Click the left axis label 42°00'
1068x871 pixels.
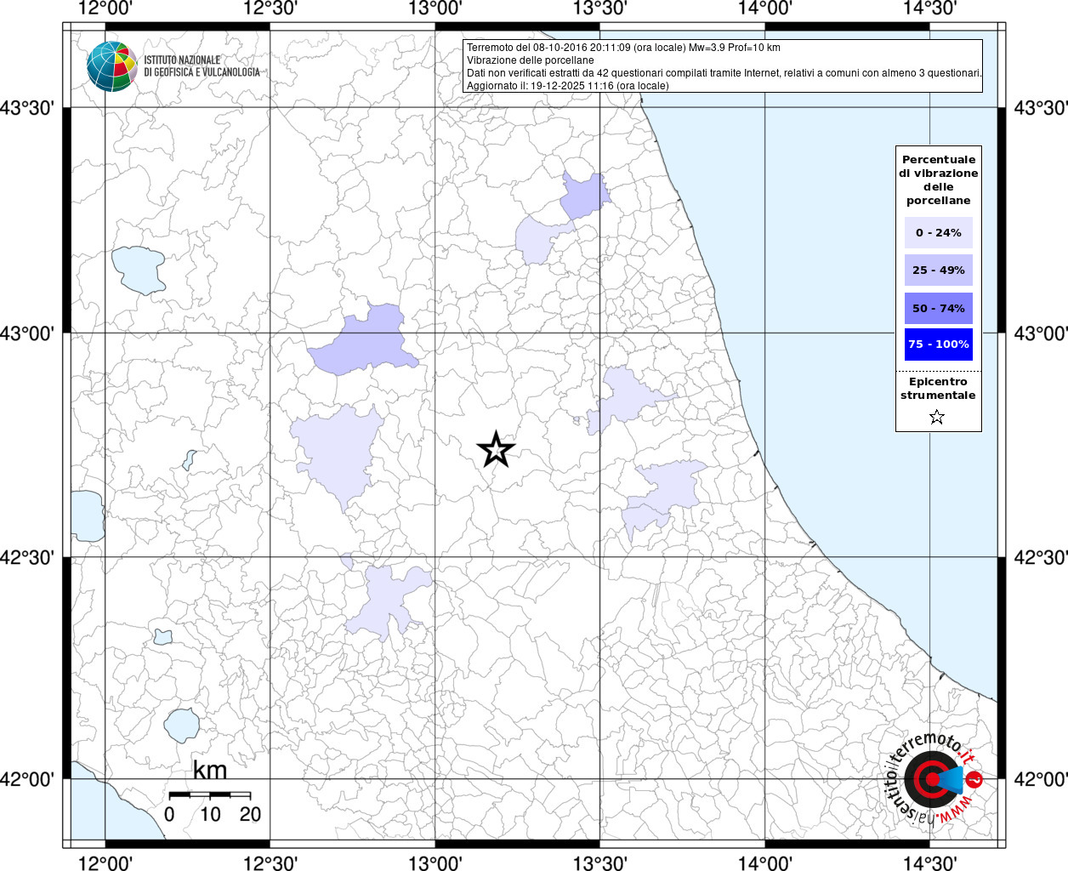coord(27,779)
